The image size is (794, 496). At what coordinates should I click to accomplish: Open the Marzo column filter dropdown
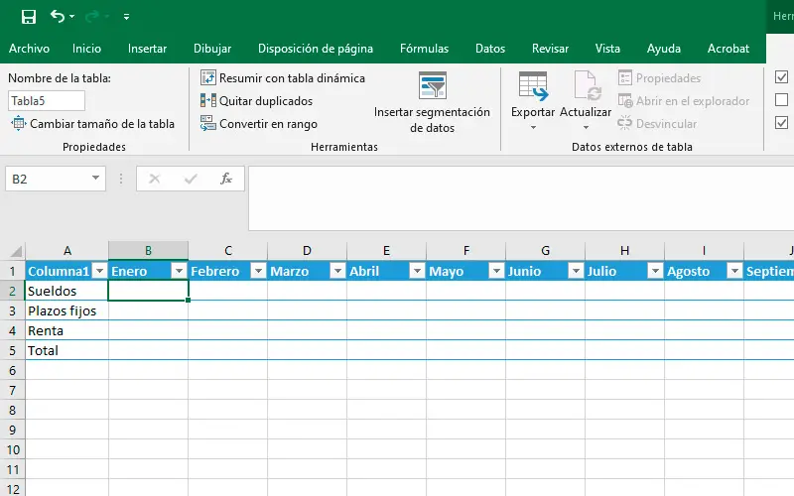coord(337,271)
